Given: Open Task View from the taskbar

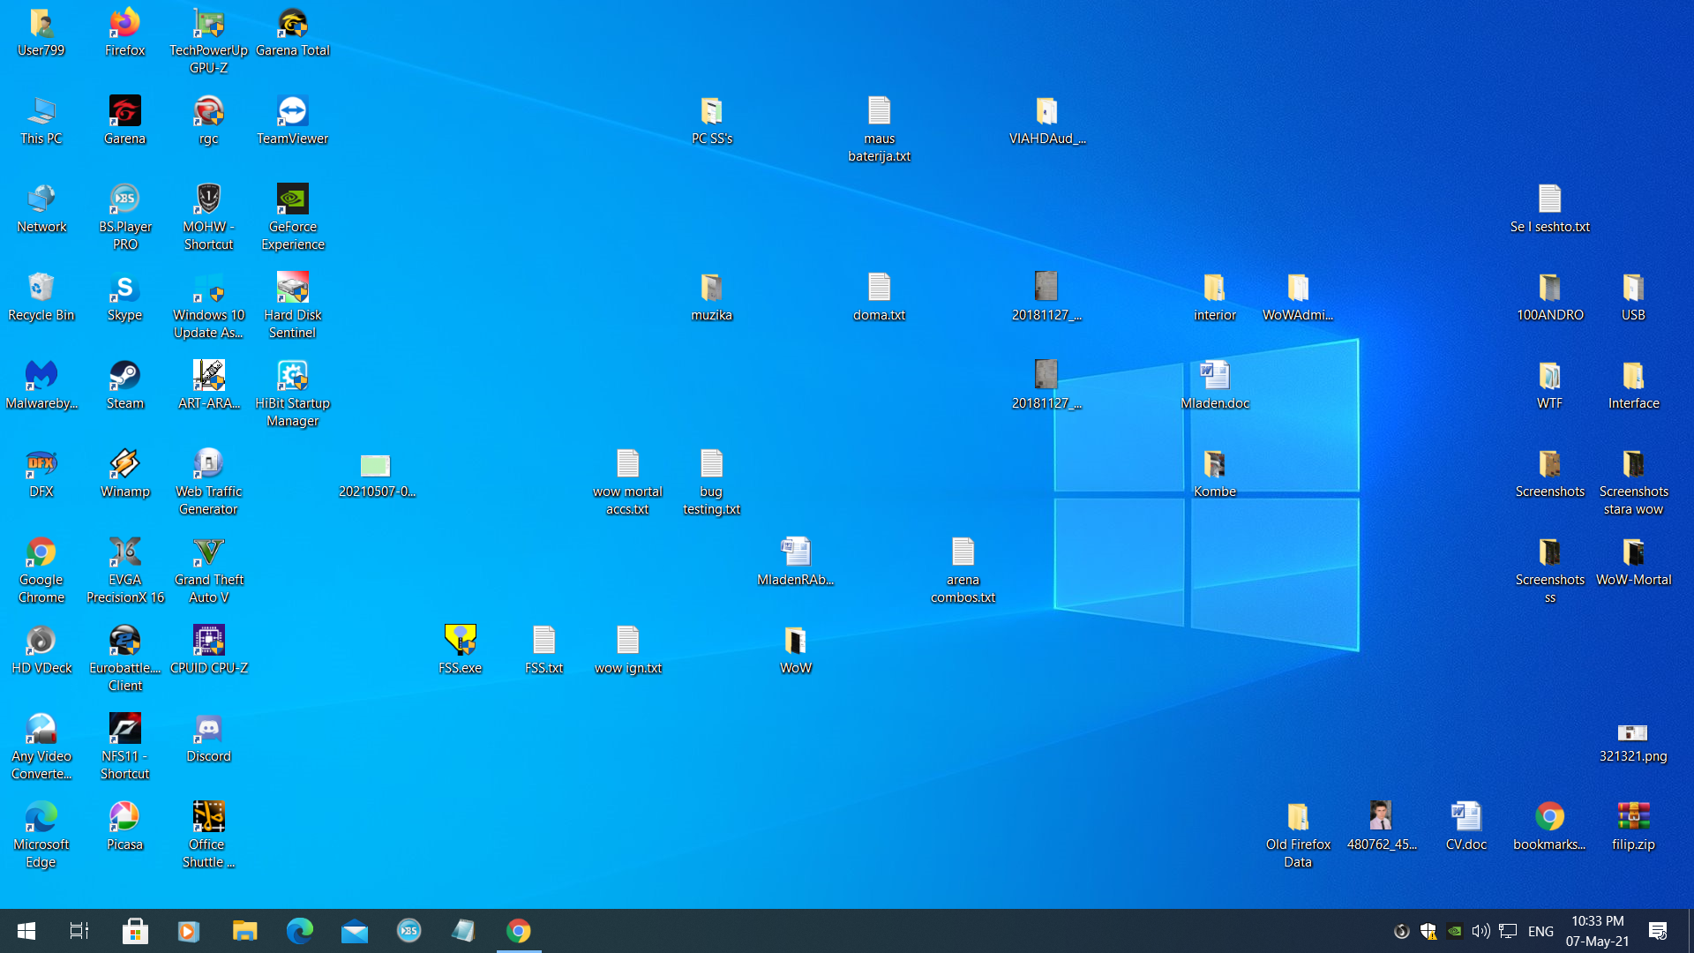Looking at the screenshot, I should (x=79, y=931).
